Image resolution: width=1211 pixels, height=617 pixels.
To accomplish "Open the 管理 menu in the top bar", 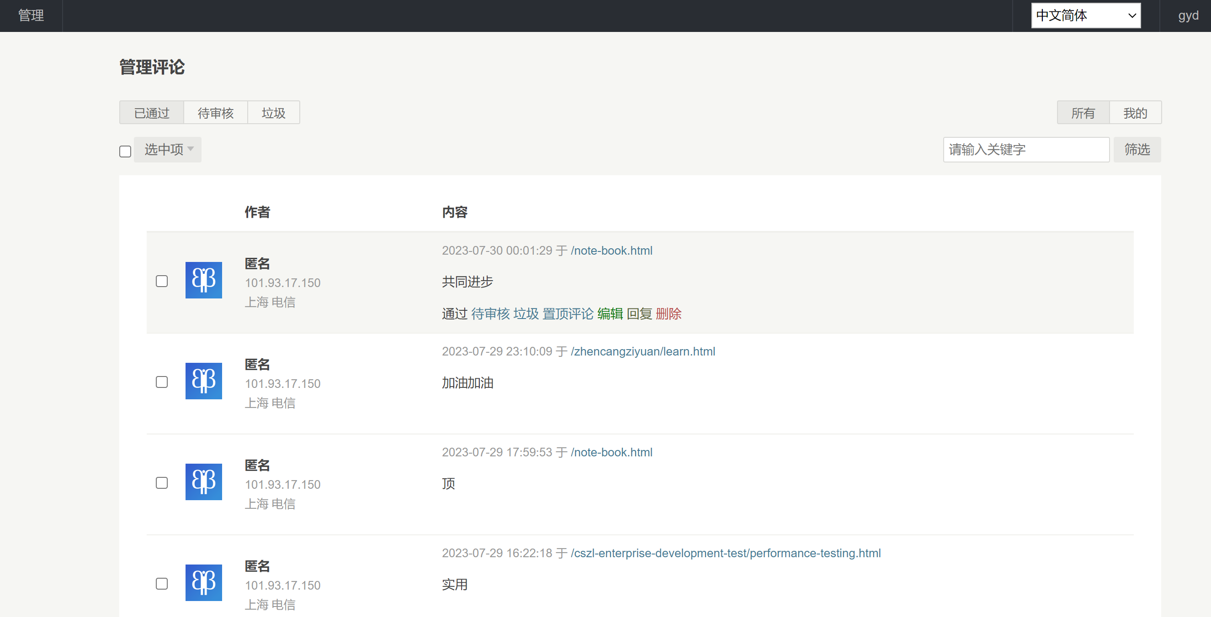I will 31,16.
